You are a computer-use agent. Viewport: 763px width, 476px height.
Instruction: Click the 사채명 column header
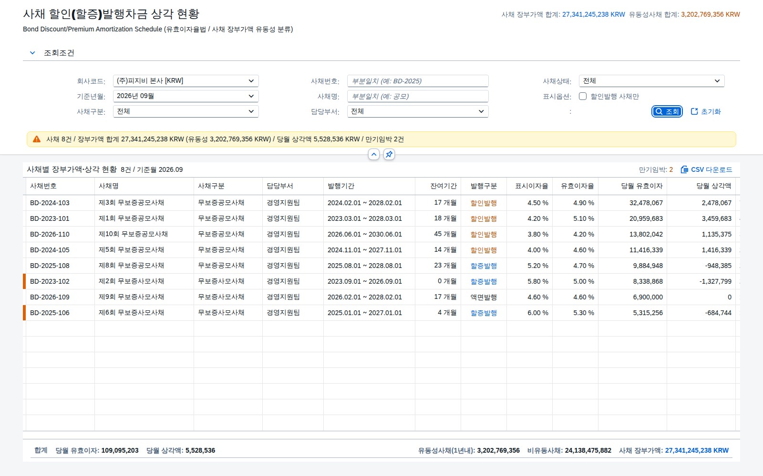coord(144,186)
